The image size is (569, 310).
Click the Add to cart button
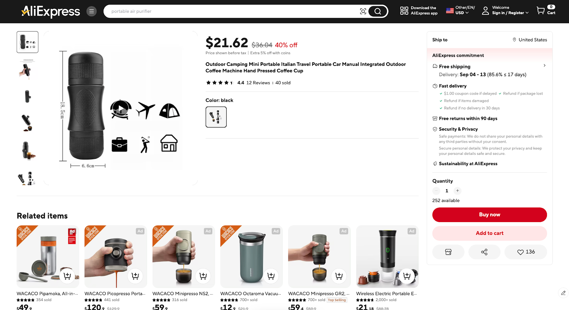tap(489, 233)
